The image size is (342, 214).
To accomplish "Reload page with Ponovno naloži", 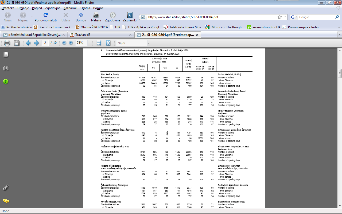I will point(46,17).
